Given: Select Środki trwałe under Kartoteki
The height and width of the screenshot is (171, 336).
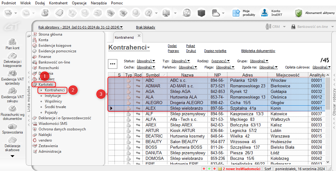Looking at the screenshot, I should click(56, 107).
